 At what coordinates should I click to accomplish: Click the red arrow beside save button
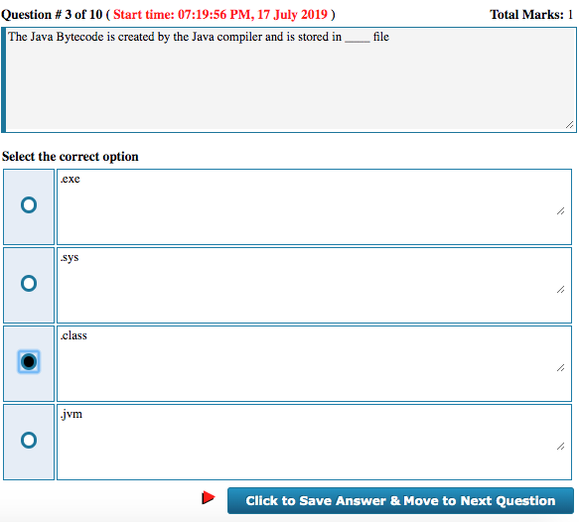(x=209, y=497)
